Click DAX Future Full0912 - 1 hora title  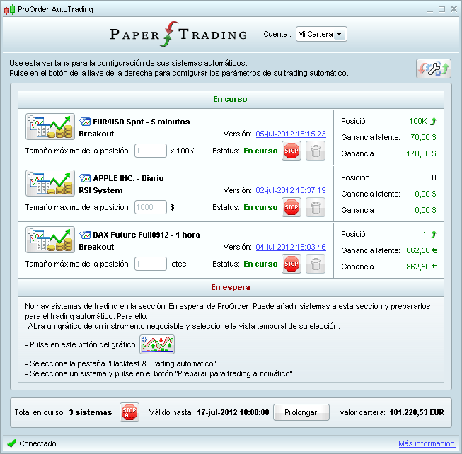click(146, 235)
